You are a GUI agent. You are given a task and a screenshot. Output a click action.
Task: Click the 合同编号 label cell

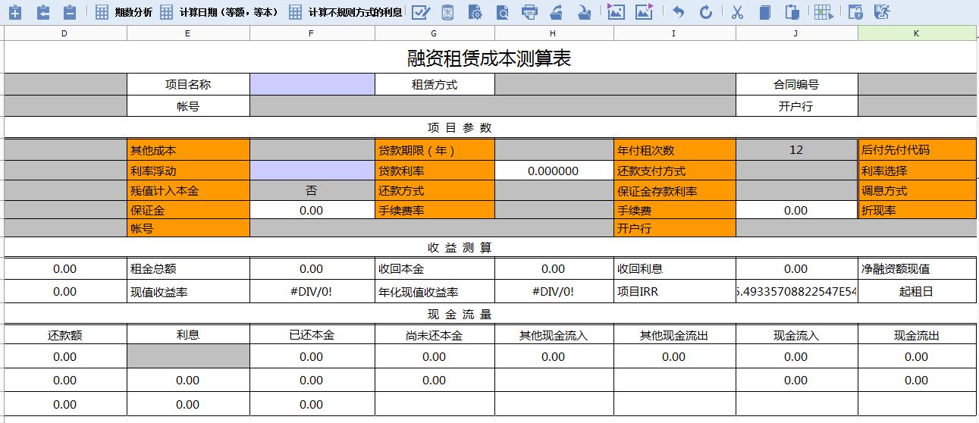coord(796,84)
